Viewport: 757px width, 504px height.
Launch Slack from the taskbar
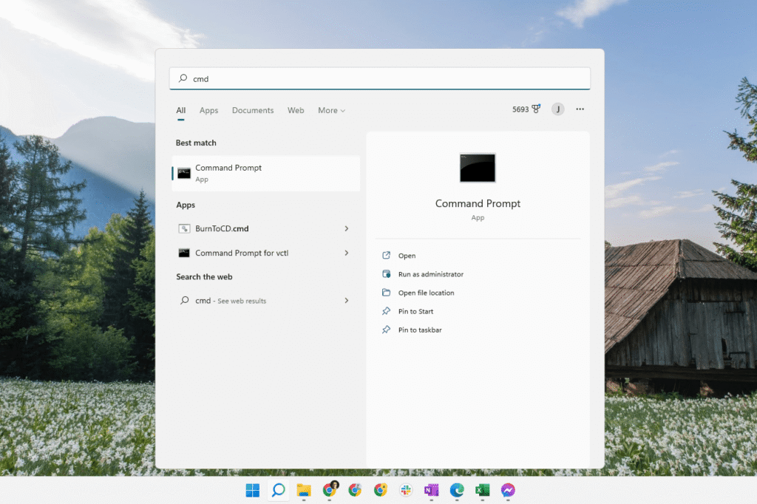(x=406, y=490)
